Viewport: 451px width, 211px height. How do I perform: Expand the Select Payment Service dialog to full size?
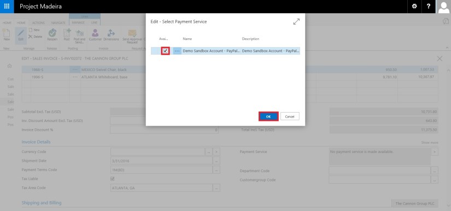296,21
